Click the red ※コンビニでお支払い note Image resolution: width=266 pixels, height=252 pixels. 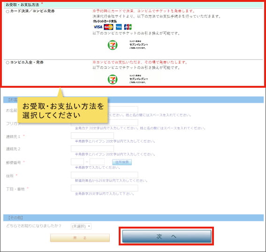coord(140,62)
